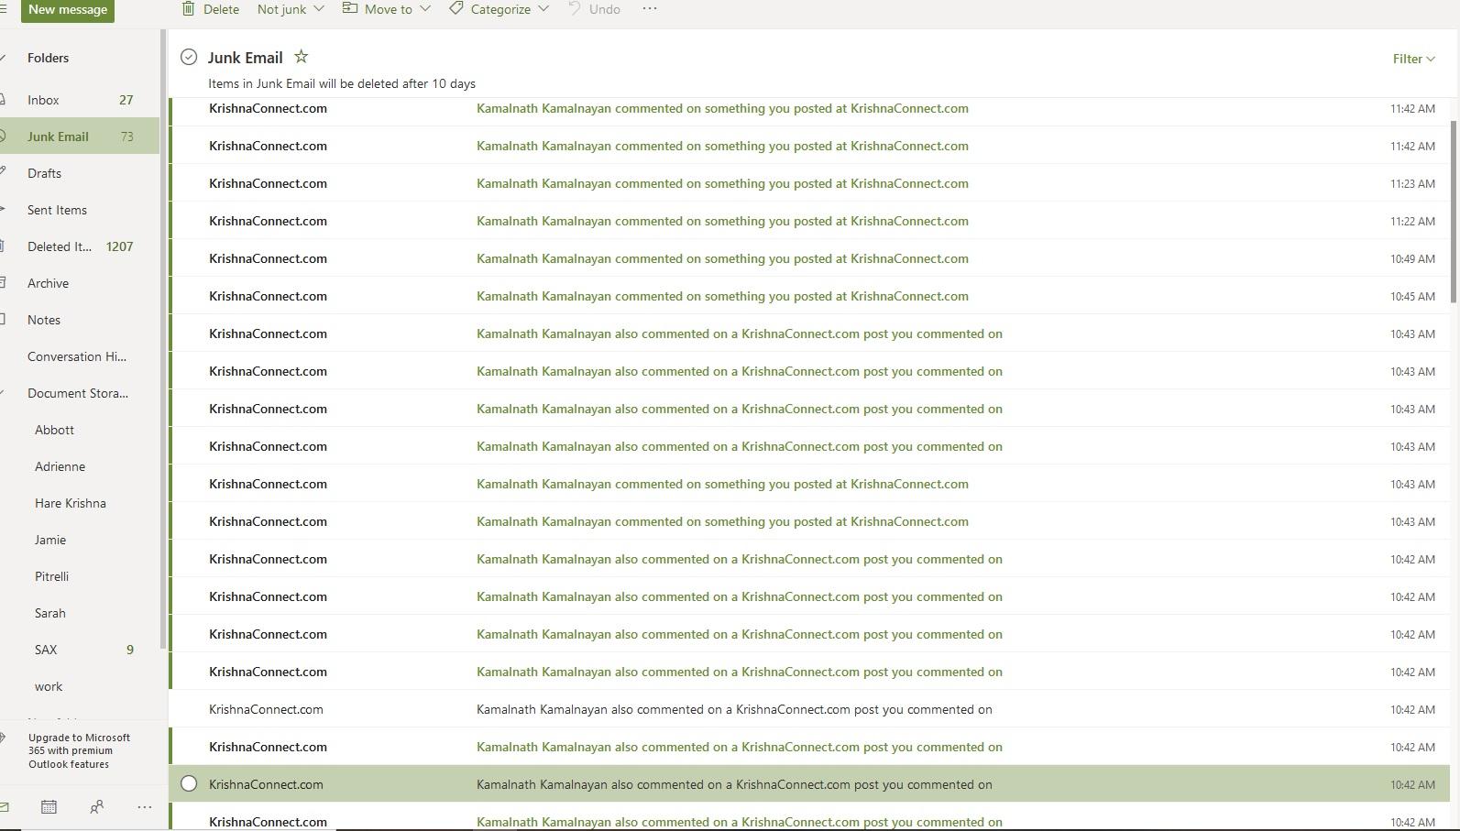Open the work subfolder
The height and width of the screenshot is (831, 1460).
80,686
